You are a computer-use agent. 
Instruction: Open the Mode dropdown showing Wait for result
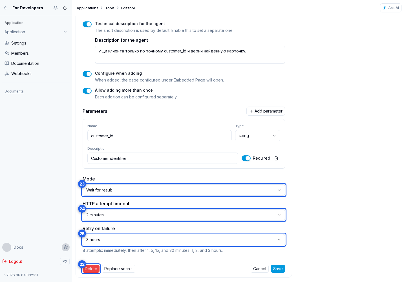[x=184, y=190]
